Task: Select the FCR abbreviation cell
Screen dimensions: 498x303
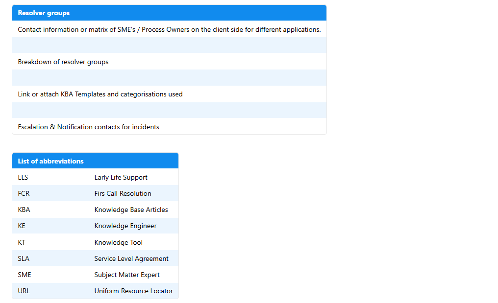Action: tap(24, 193)
